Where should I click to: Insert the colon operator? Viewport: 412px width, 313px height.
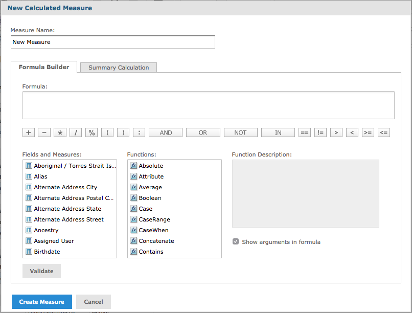click(139, 132)
